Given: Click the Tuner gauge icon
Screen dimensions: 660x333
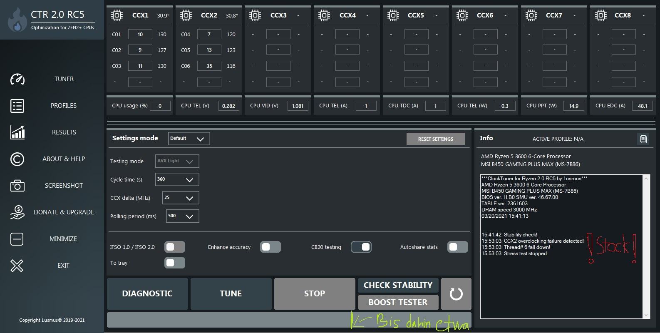Looking at the screenshot, I should 17,79.
